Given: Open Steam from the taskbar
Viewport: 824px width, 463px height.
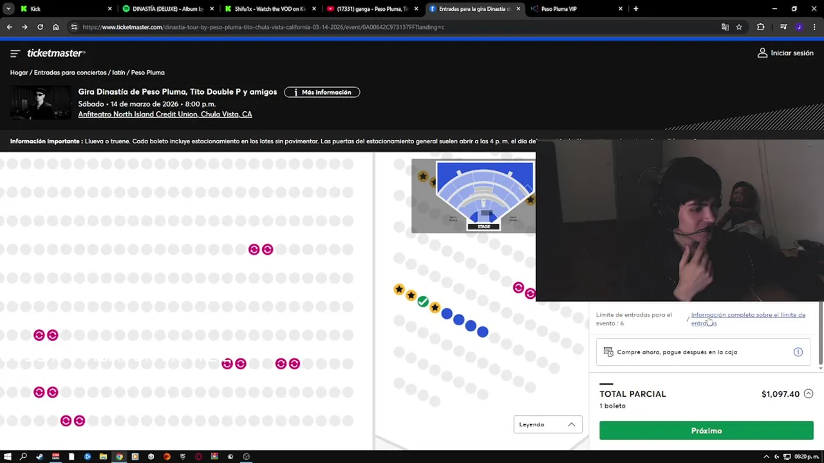Looking at the screenshot, I should click(x=39, y=457).
